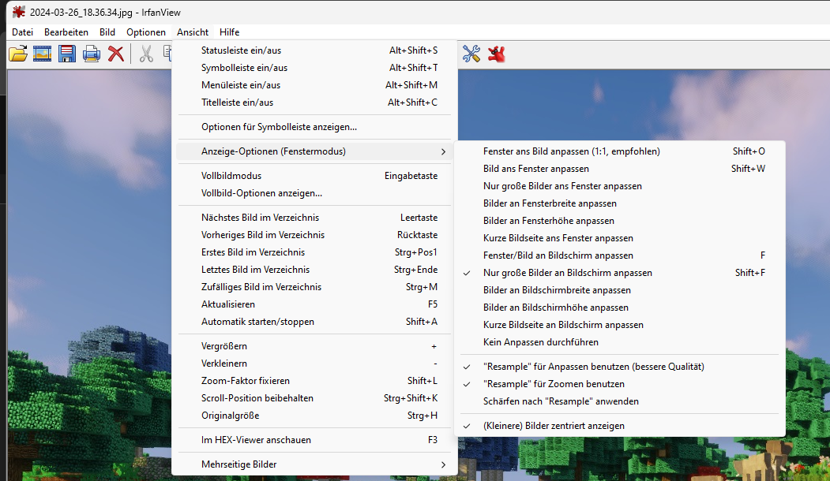830x481 pixels.
Task: Click the Save floppy disk icon
Action: point(66,54)
